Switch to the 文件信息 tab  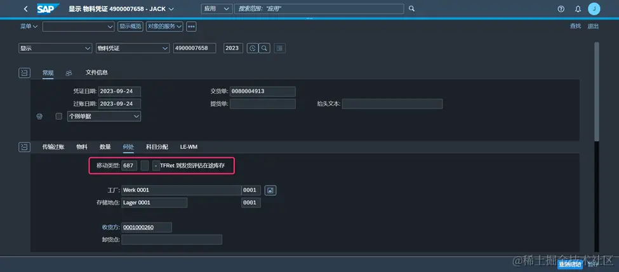pos(97,72)
